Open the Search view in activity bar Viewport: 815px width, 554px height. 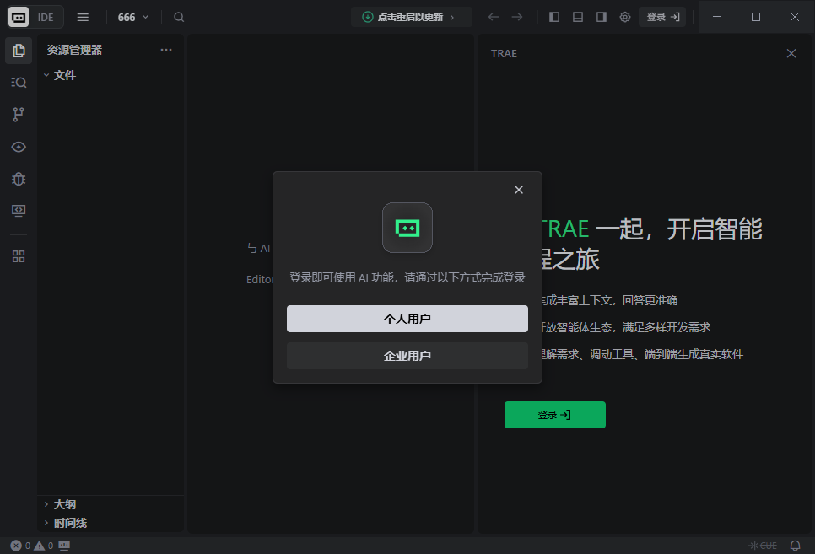pos(19,83)
